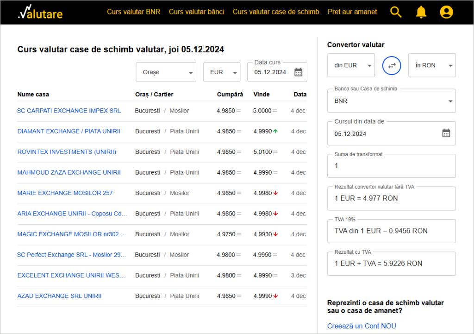Open MAHMOUD ZAZA EXCHANGE UNIRII link
The height and width of the screenshot is (334, 474).
pyautogui.click(x=69, y=172)
